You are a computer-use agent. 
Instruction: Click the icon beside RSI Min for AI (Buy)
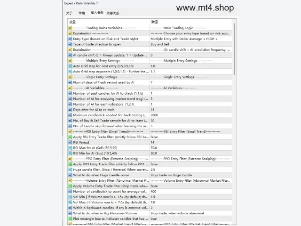70,153
